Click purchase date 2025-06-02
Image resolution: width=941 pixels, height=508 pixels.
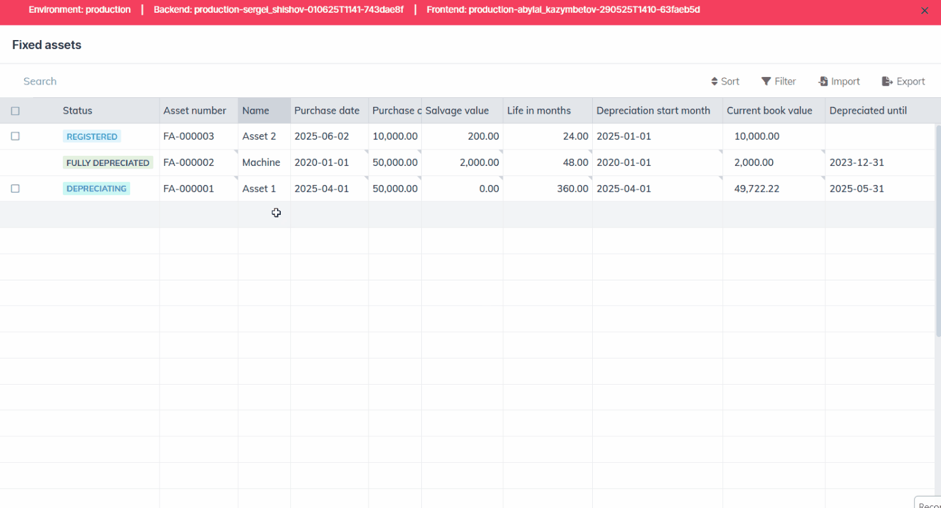tap(322, 136)
